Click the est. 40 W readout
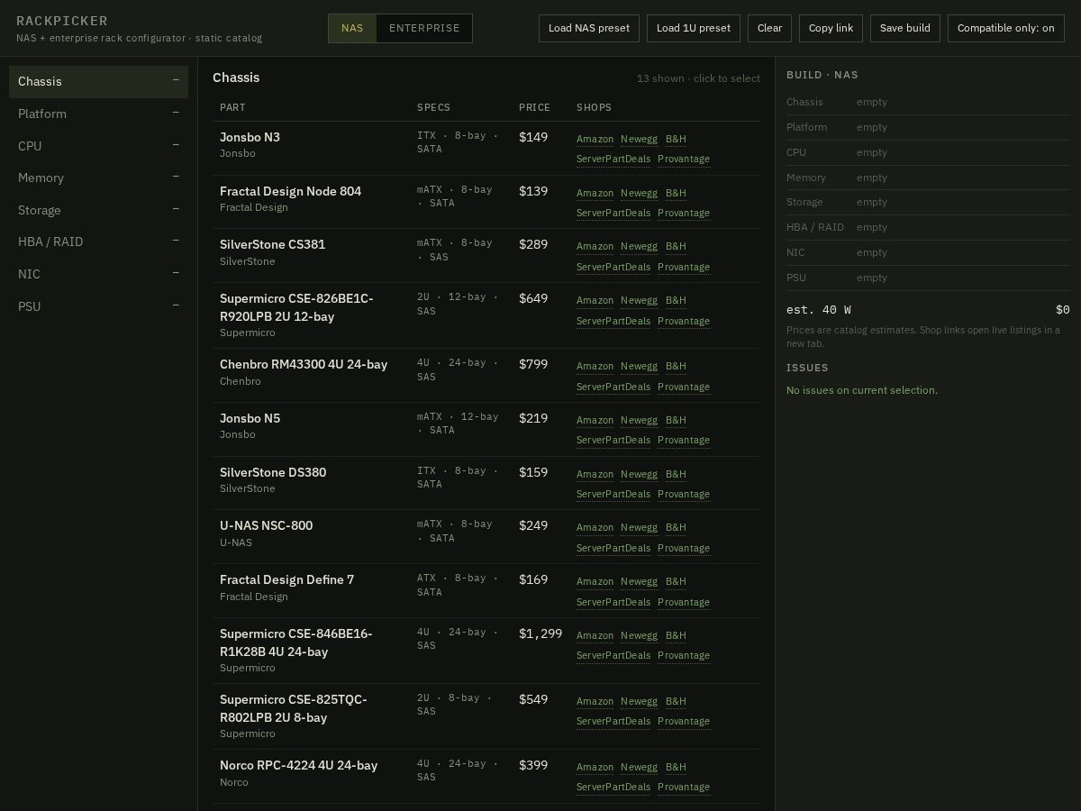Image resolution: width=1081 pixels, height=811 pixels. click(x=819, y=309)
